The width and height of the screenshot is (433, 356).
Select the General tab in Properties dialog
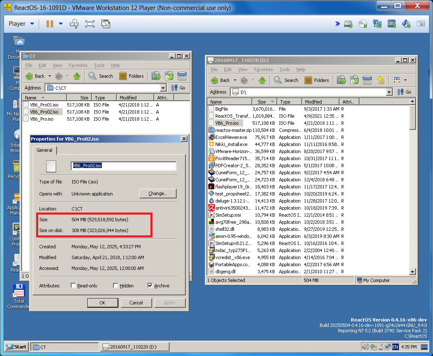44,150
